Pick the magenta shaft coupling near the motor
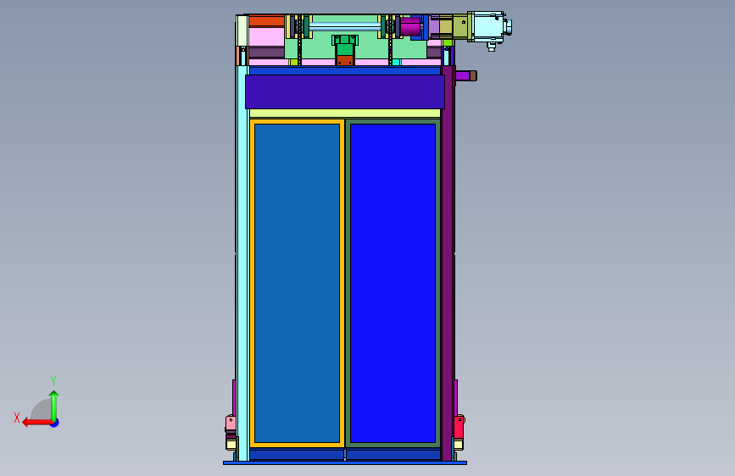The image size is (735, 476). (x=410, y=26)
